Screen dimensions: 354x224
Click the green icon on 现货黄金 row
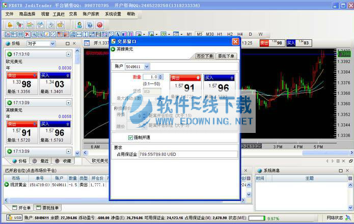click(7, 184)
